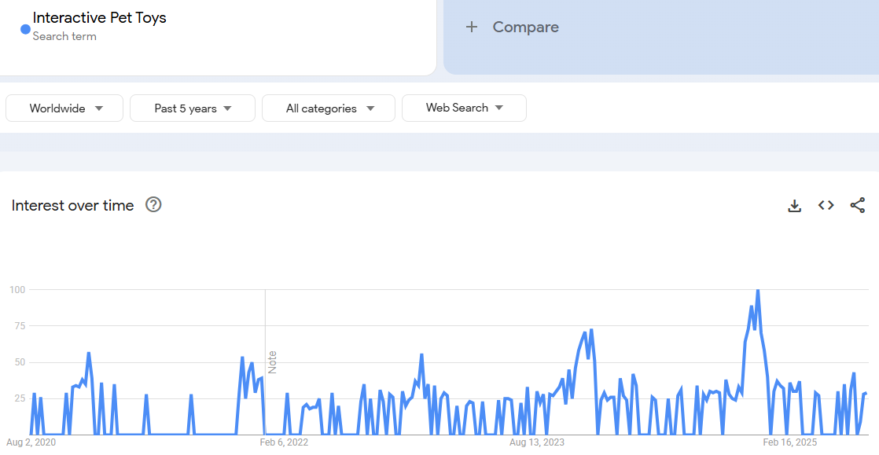This screenshot has width=879, height=455.
Task: Open the Past 5 years time range dropdown
Action: tap(193, 108)
